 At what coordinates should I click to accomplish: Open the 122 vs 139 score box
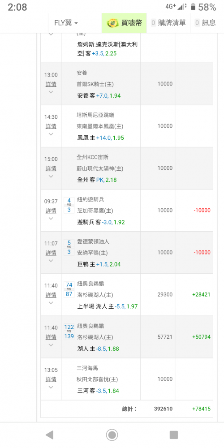69,332
